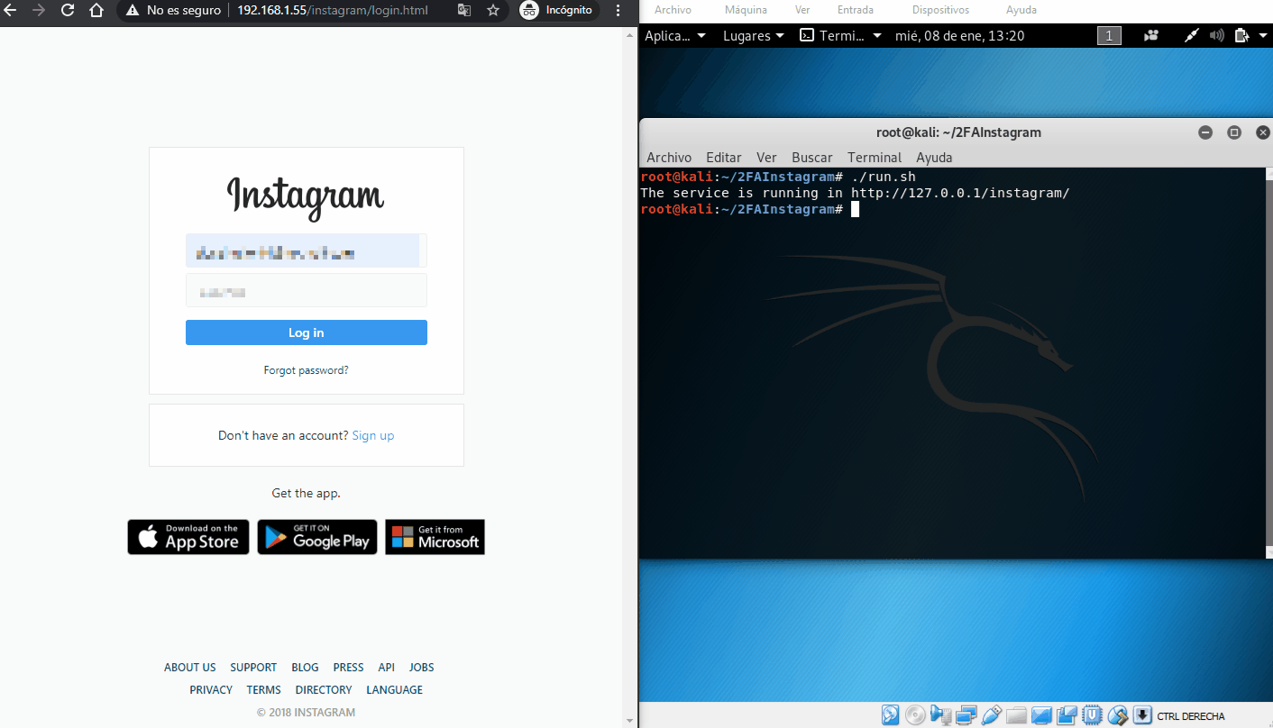Open the SUPPORT footer link

click(x=253, y=668)
